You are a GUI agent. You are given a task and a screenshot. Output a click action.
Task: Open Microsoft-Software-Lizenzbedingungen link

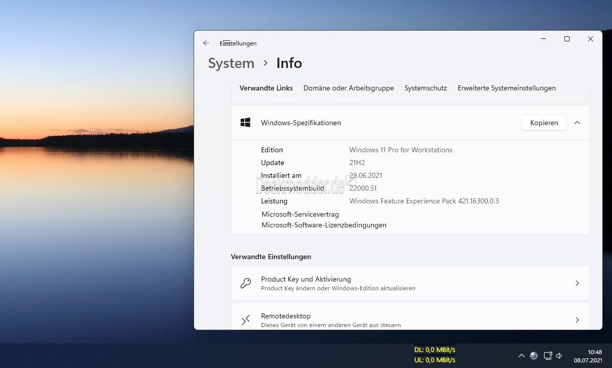coord(324,225)
